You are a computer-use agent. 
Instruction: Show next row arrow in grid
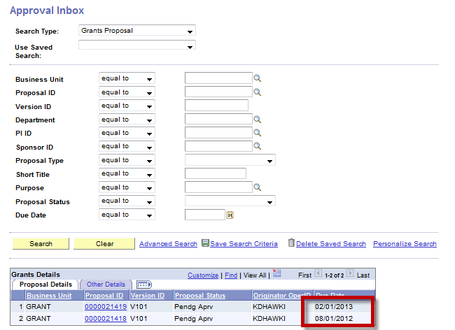click(350, 273)
